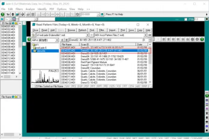This screenshot has height=139, width=209.
Task: Open the Filters menu
Action: pyautogui.click(x=19, y=9)
